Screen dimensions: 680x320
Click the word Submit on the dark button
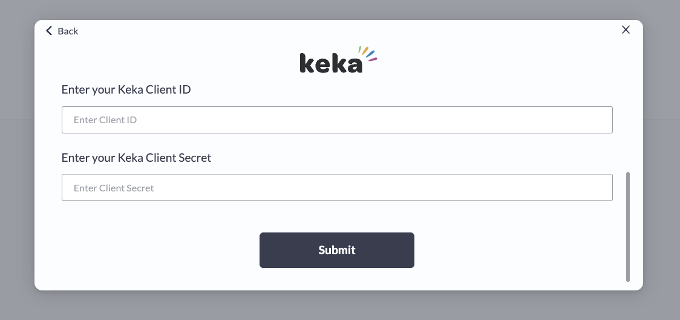(x=337, y=251)
